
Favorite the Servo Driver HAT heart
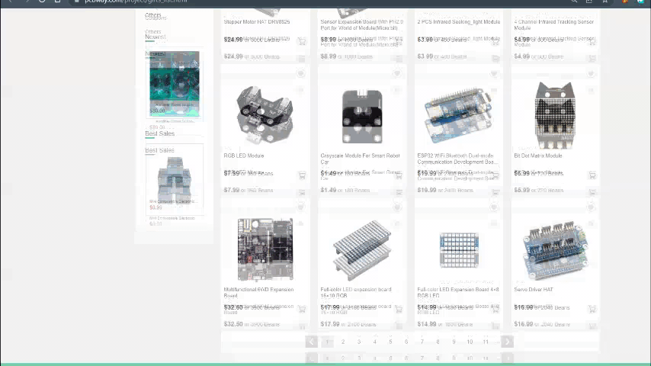tap(591, 207)
